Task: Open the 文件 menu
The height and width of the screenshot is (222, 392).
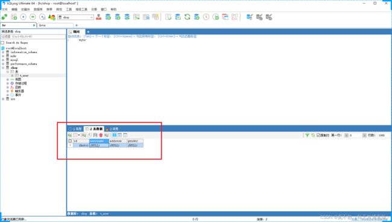Action: point(5,9)
